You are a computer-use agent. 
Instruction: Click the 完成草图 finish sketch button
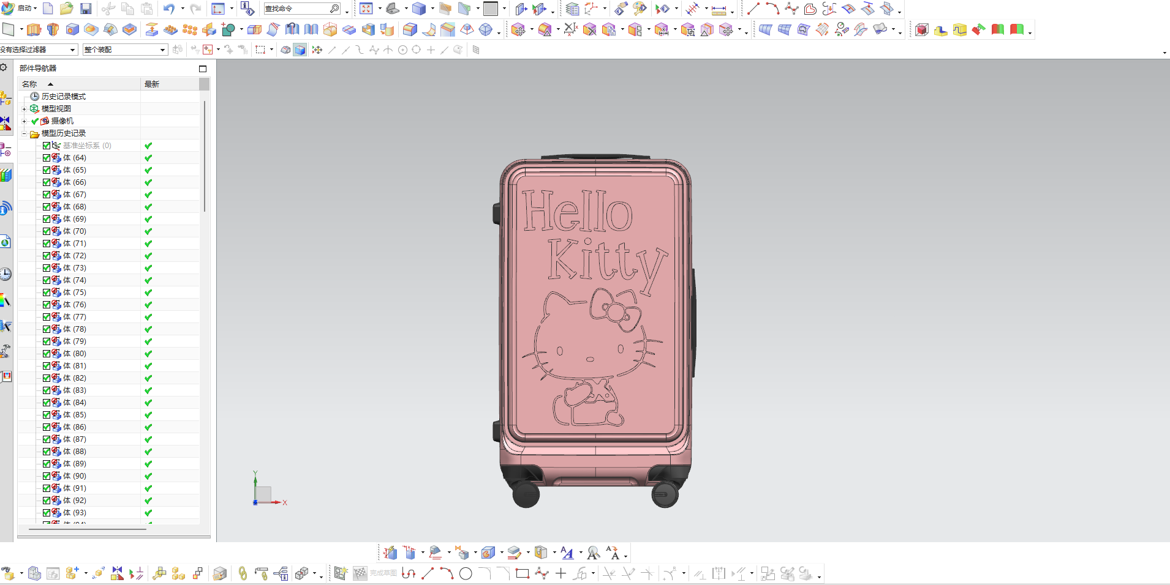(x=376, y=573)
